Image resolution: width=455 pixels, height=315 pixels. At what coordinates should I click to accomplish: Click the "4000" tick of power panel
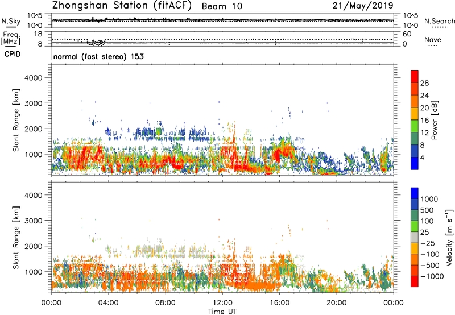click(x=34, y=78)
